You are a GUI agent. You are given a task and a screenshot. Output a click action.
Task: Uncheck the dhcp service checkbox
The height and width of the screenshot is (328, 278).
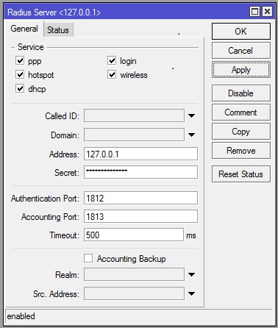point(20,88)
